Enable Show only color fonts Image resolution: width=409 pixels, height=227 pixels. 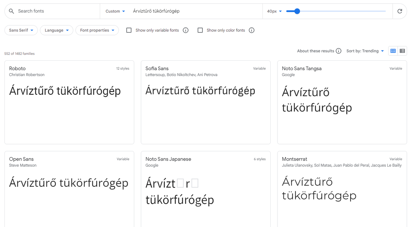point(200,30)
